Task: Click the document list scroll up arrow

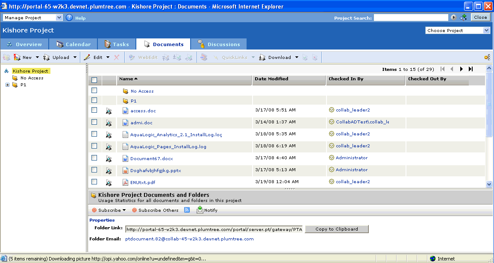Action: pyautogui.click(x=489, y=68)
